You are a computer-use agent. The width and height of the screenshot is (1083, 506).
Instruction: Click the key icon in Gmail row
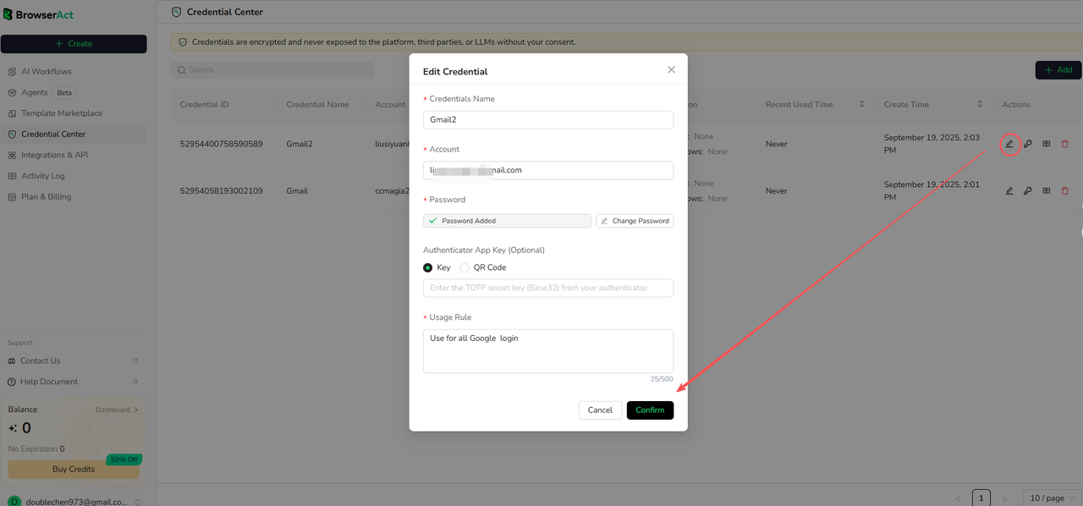point(1027,191)
